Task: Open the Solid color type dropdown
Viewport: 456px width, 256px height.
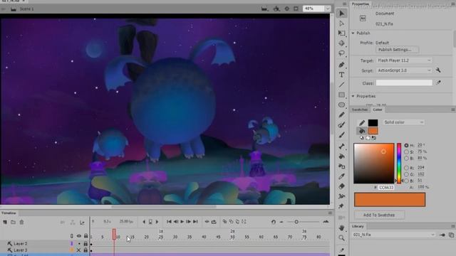Action: (403, 122)
